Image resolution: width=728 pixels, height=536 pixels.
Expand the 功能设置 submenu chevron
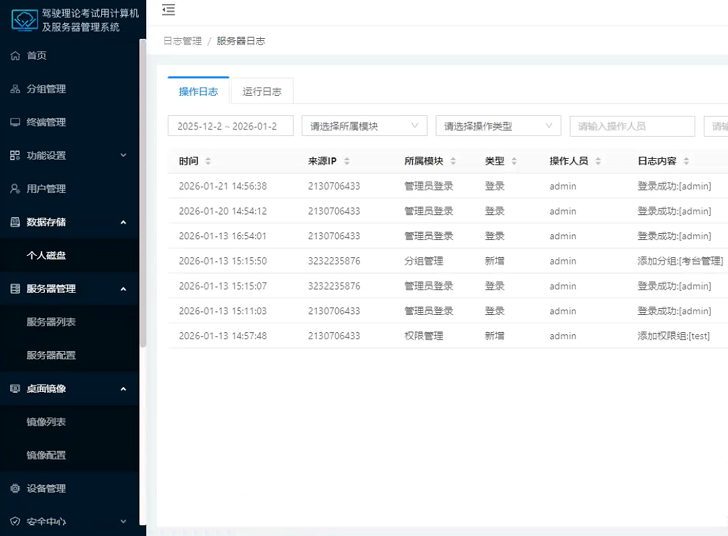[123, 155]
